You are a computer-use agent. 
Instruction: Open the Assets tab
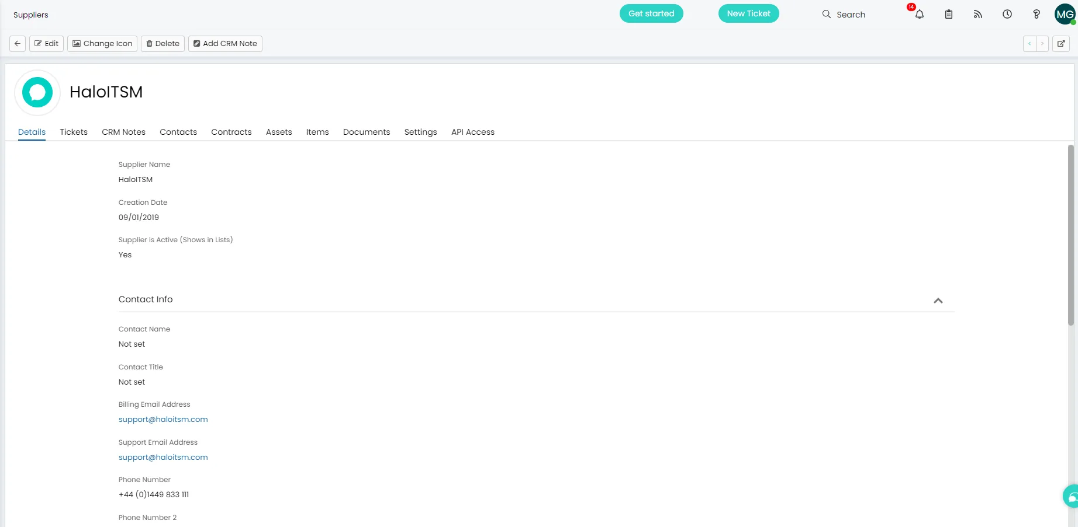coord(279,132)
